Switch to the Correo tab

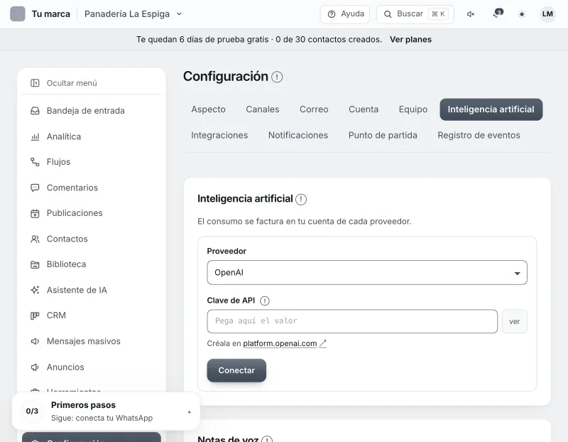pyautogui.click(x=314, y=109)
